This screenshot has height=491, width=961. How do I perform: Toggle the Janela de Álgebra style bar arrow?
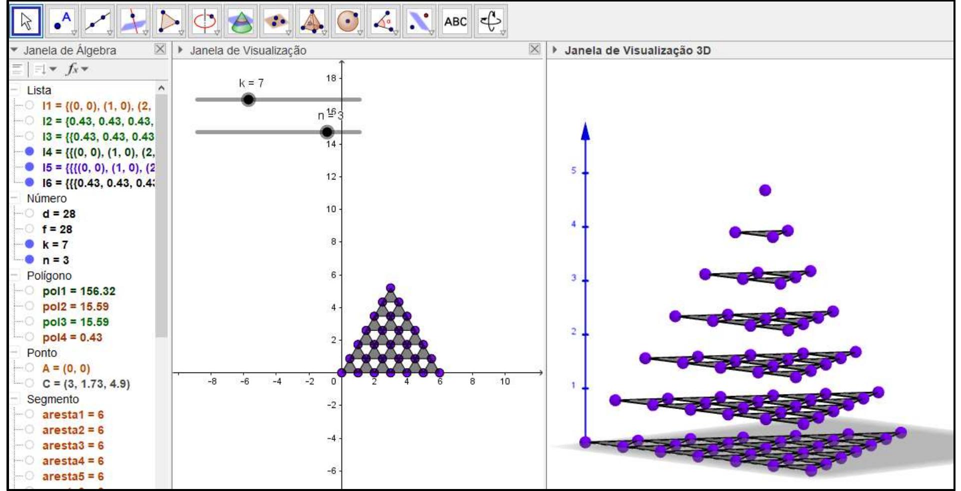tap(14, 50)
